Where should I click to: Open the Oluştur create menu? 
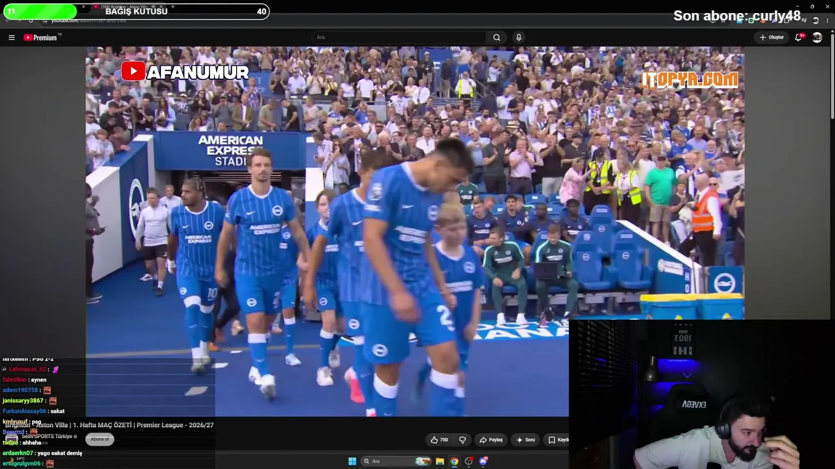click(x=772, y=37)
